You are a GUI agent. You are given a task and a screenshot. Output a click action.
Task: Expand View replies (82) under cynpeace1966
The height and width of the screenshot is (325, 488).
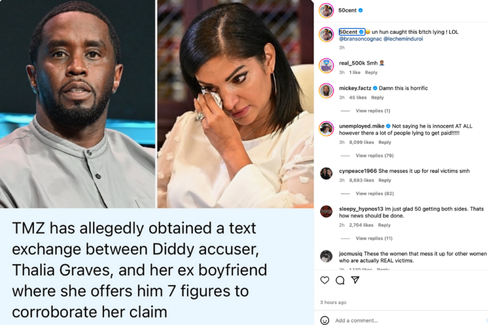pyautogui.click(x=375, y=194)
